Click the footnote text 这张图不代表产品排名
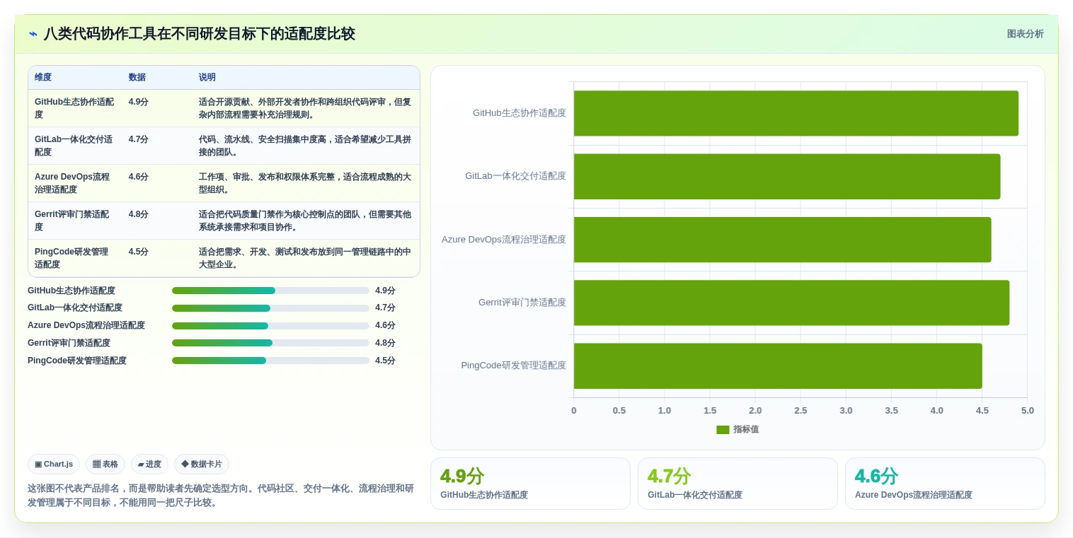Viewport: 1073px width, 538px height. pyautogui.click(x=221, y=496)
